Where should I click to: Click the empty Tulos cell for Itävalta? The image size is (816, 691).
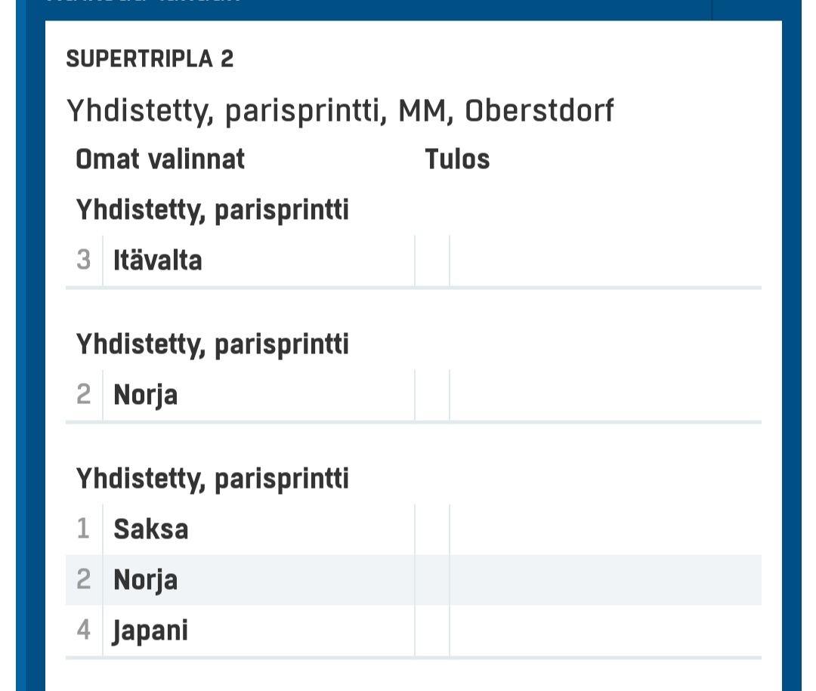pyautogui.click(x=604, y=261)
